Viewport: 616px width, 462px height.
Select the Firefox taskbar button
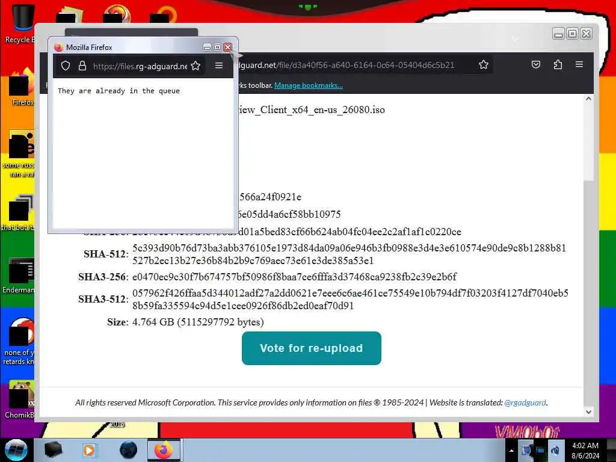point(164,450)
